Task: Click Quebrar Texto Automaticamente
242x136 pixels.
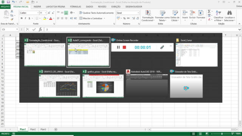Action: point(96,13)
